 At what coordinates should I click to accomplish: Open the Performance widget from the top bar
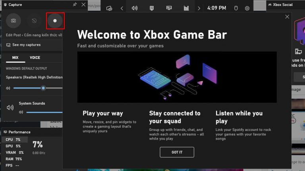169,8
